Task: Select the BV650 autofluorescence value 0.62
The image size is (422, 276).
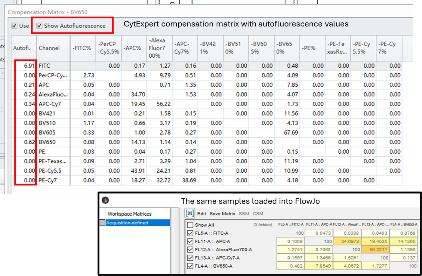Action: point(29,142)
